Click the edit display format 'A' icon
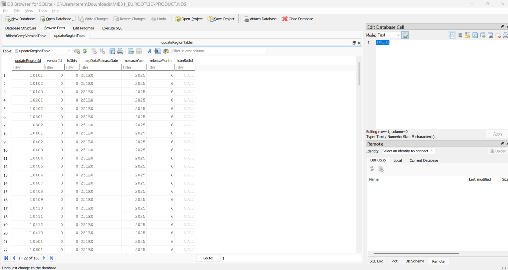The width and height of the screenshot is (508, 270). coord(149,51)
